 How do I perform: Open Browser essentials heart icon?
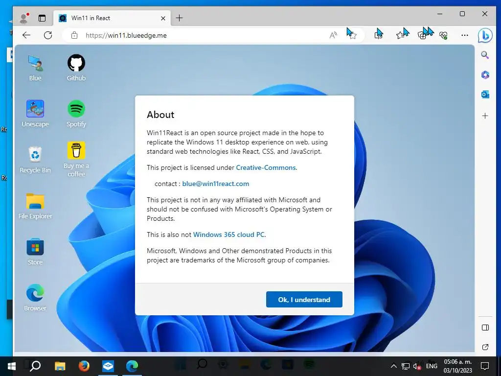pyautogui.click(x=443, y=35)
